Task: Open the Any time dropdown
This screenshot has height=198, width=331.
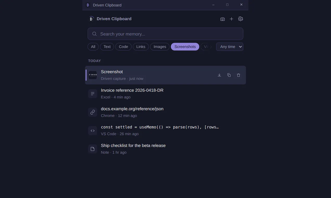Action: tap(230, 47)
